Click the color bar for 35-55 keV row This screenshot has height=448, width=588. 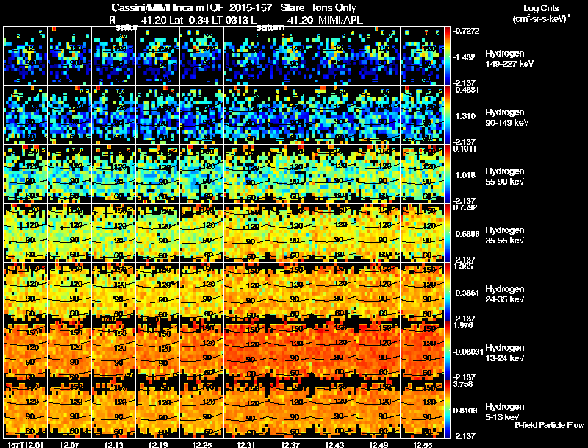tap(448, 232)
